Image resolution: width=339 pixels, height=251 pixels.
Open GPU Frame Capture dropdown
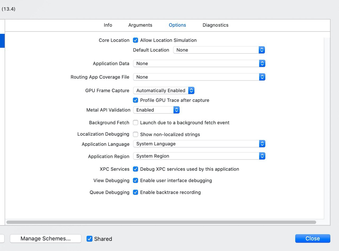tap(164, 90)
